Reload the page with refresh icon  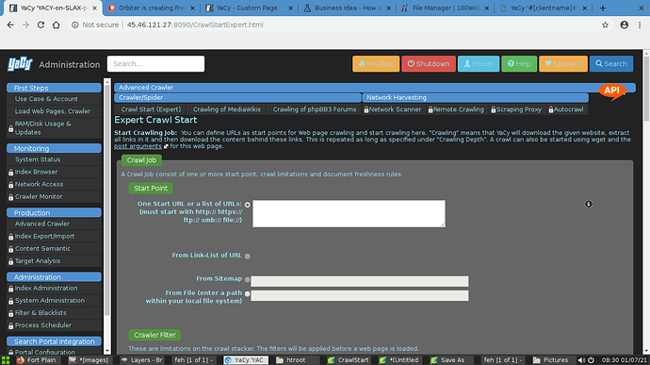coord(41,25)
